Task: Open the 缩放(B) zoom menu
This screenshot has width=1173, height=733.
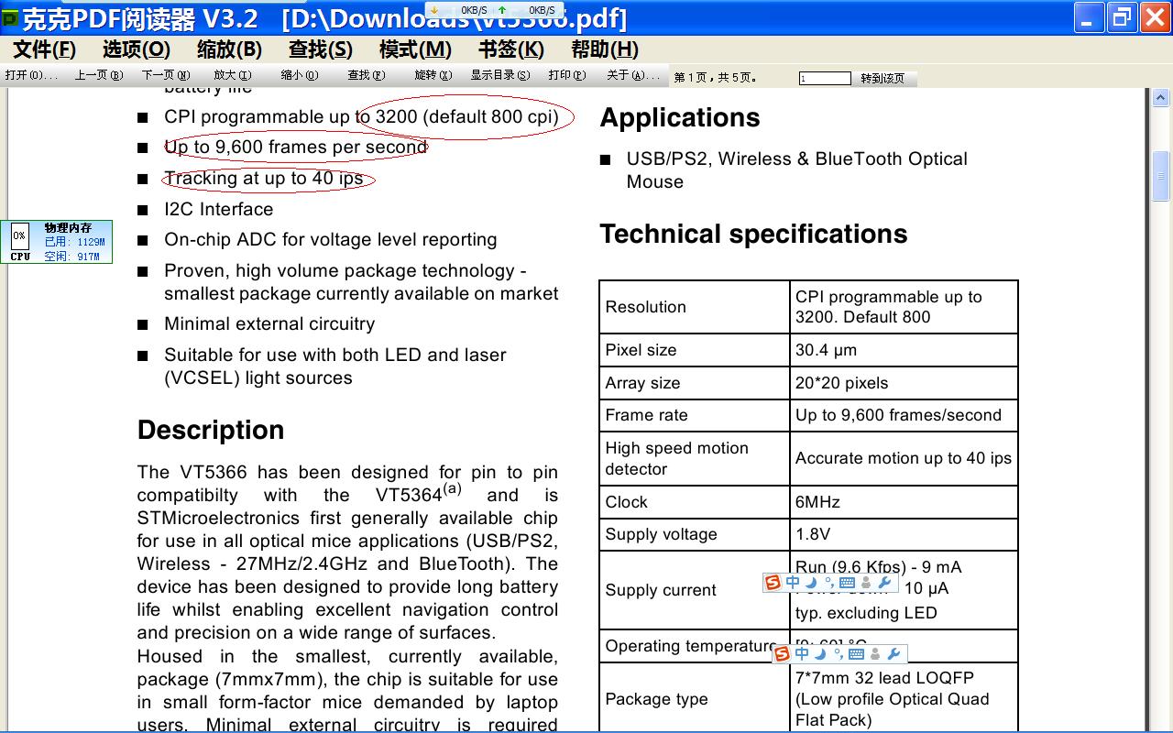Action: [229, 49]
